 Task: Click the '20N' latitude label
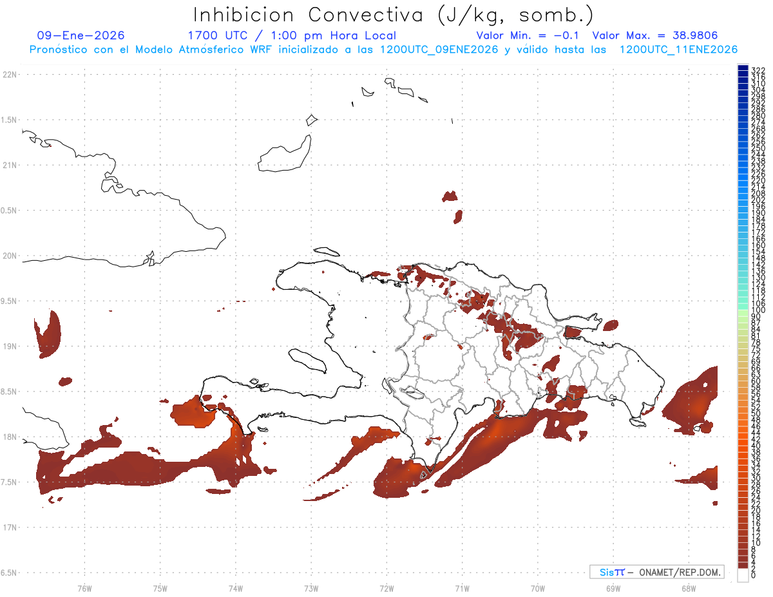(x=9, y=256)
